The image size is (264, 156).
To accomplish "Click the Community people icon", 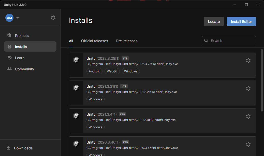I will tap(9, 69).
